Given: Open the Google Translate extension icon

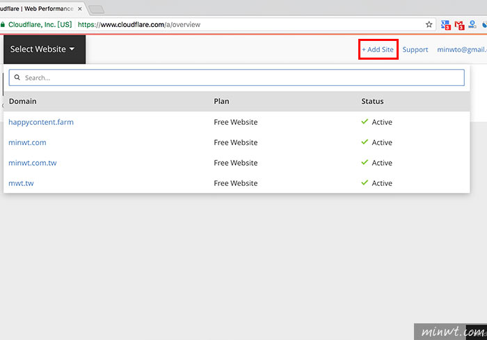Looking at the screenshot, I should [x=446, y=25].
